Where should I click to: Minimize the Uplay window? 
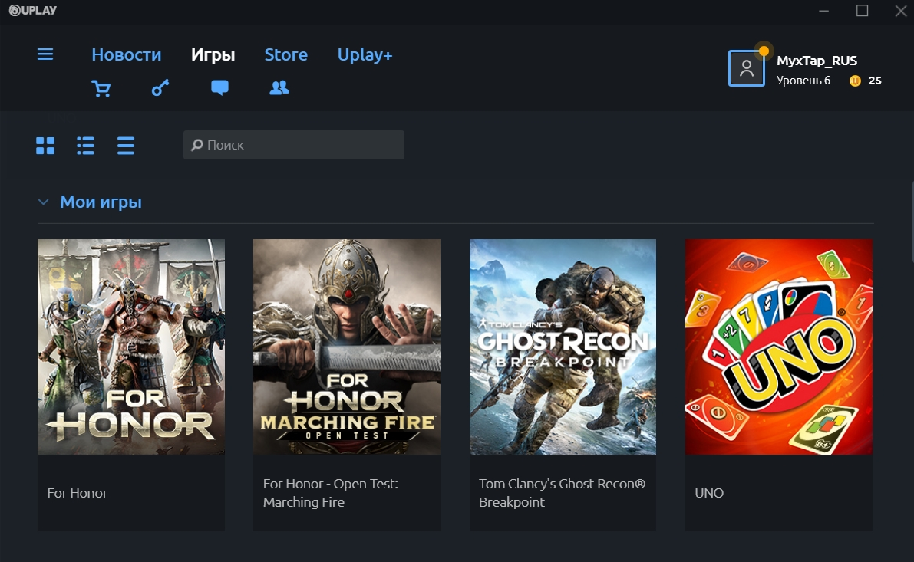[823, 11]
